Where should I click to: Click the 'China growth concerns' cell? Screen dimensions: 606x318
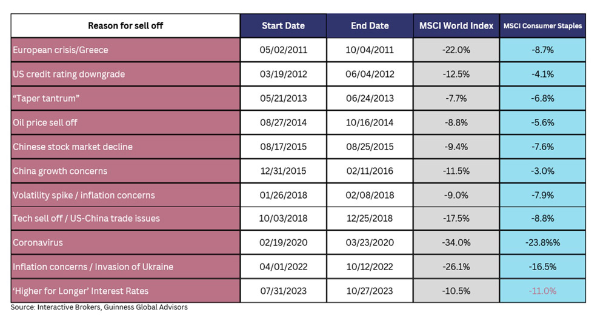click(x=125, y=171)
